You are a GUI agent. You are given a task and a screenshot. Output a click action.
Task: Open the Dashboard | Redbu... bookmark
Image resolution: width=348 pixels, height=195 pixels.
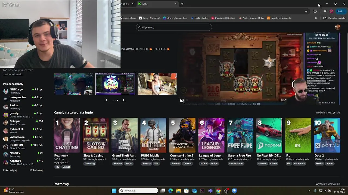pyautogui.click(x=223, y=18)
